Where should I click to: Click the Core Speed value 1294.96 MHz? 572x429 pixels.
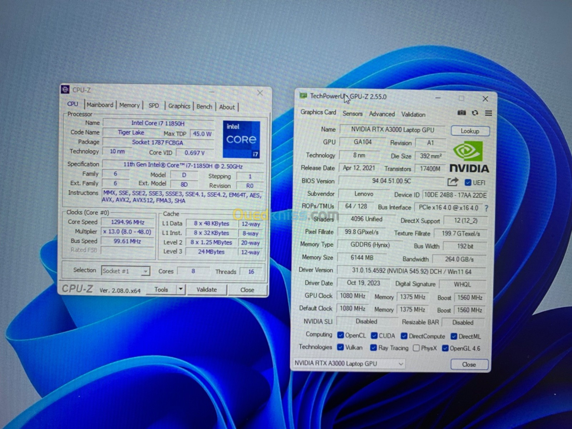128,222
